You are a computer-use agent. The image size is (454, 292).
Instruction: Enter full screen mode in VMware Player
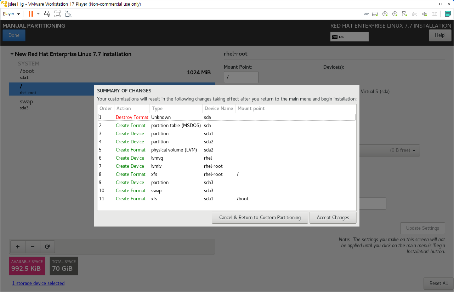click(58, 14)
